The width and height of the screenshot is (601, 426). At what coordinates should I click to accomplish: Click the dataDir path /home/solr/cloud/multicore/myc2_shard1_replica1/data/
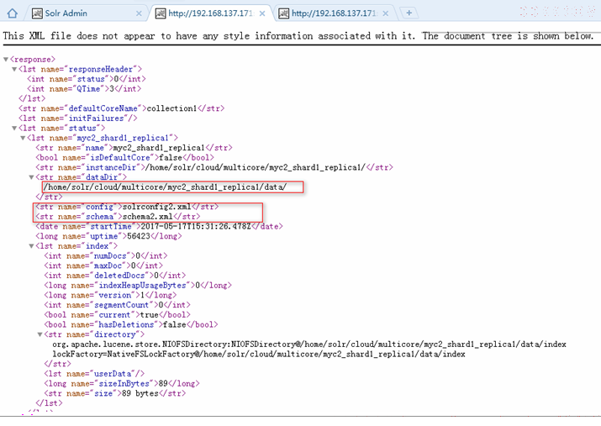pyautogui.click(x=165, y=187)
